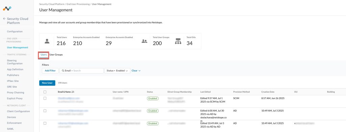Image resolution: width=346 pixels, height=132 pixels.
Task: Click the Email search input field
Action: tap(82, 71)
